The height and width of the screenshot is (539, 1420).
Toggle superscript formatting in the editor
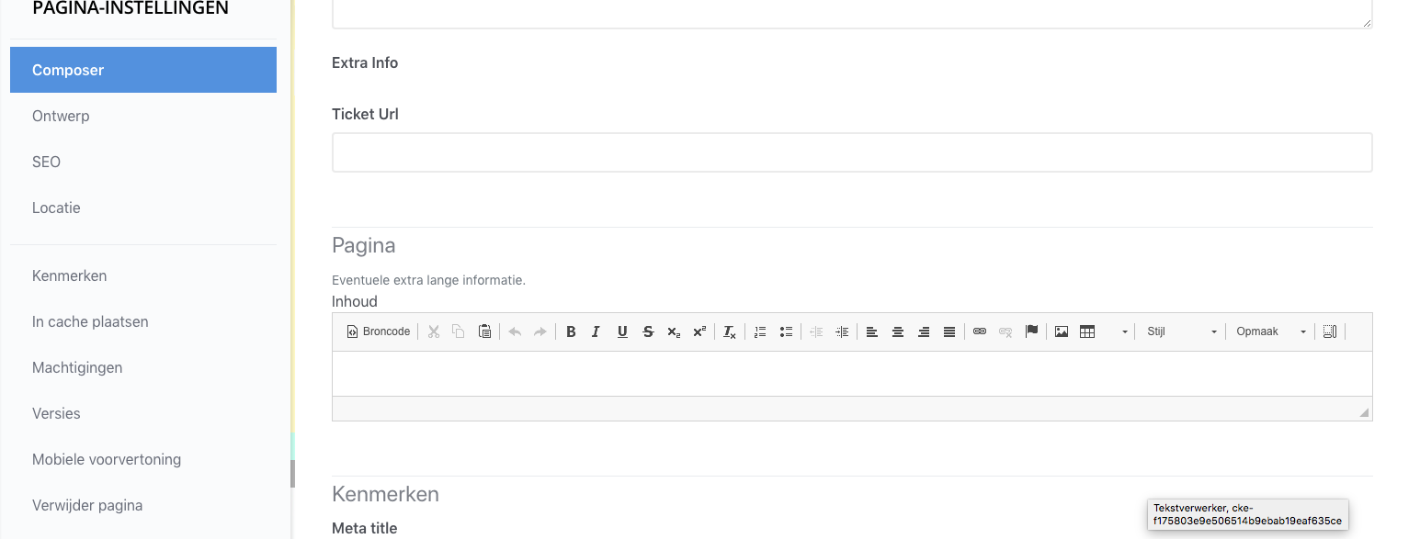(x=699, y=331)
